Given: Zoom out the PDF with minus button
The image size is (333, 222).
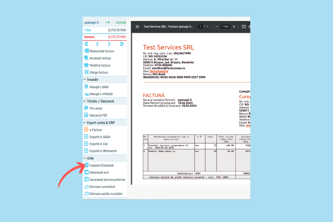Looking at the screenshot, I should click(x=217, y=27).
